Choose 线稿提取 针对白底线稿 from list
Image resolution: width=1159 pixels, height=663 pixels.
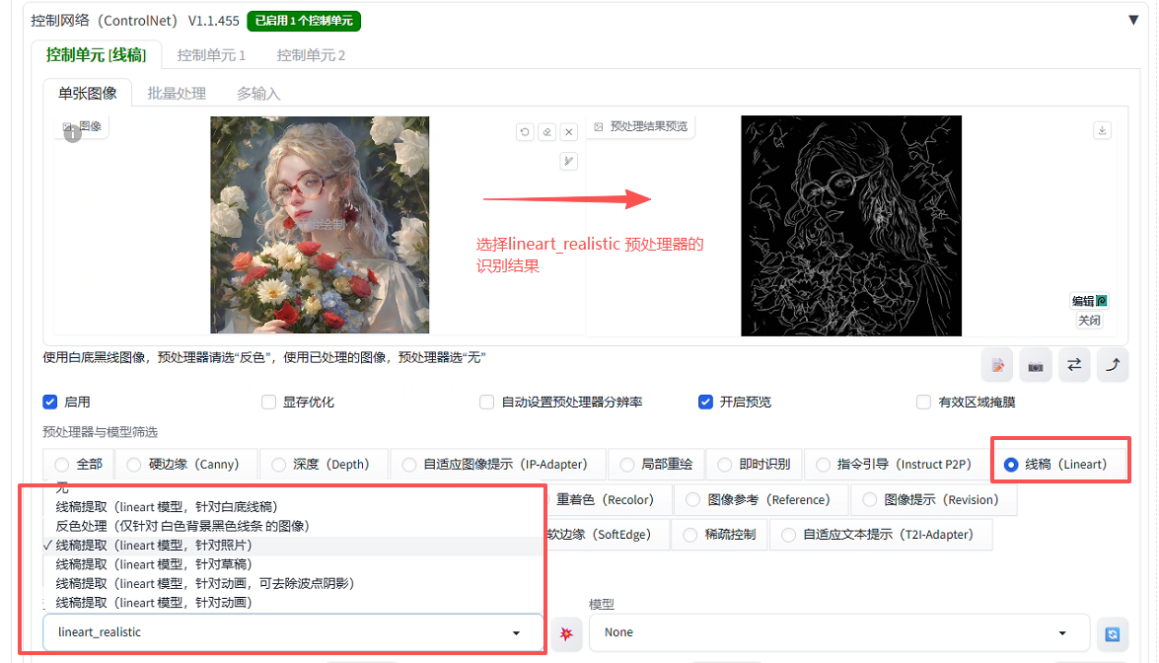click(293, 507)
